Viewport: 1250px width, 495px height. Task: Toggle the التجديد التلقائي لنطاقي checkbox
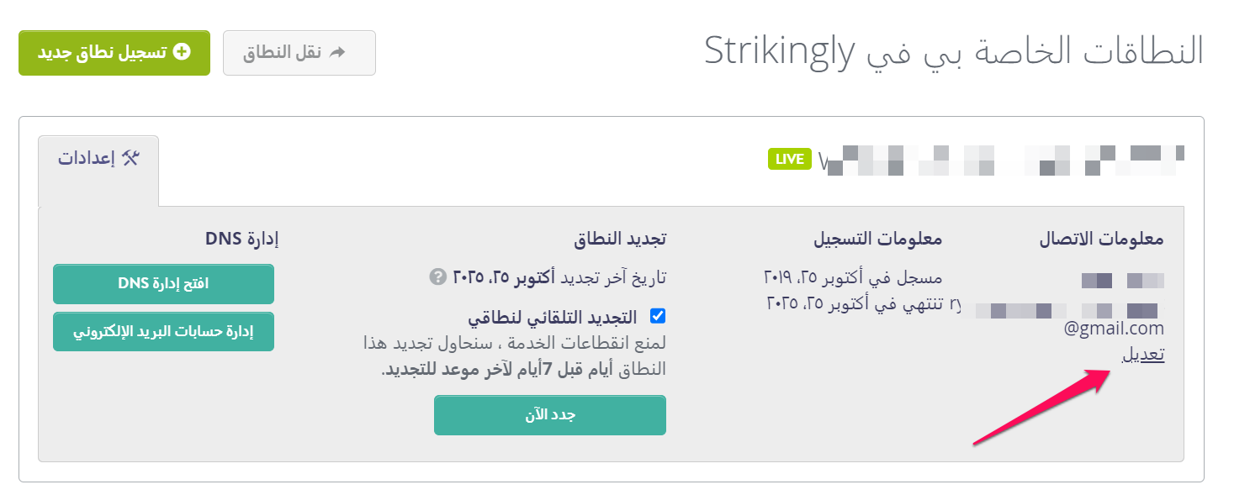point(658,316)
